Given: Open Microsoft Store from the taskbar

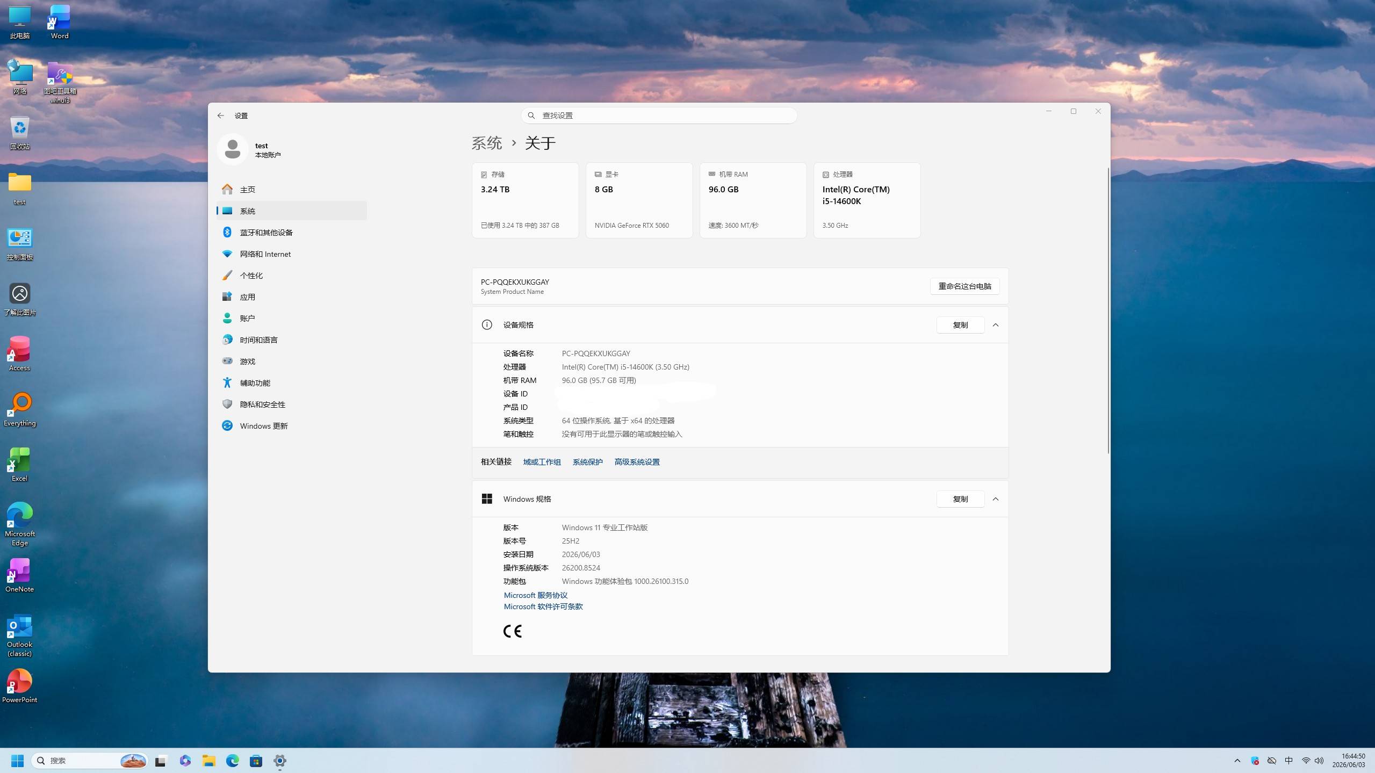Looking at the screenshot, I should click(256, 761).
